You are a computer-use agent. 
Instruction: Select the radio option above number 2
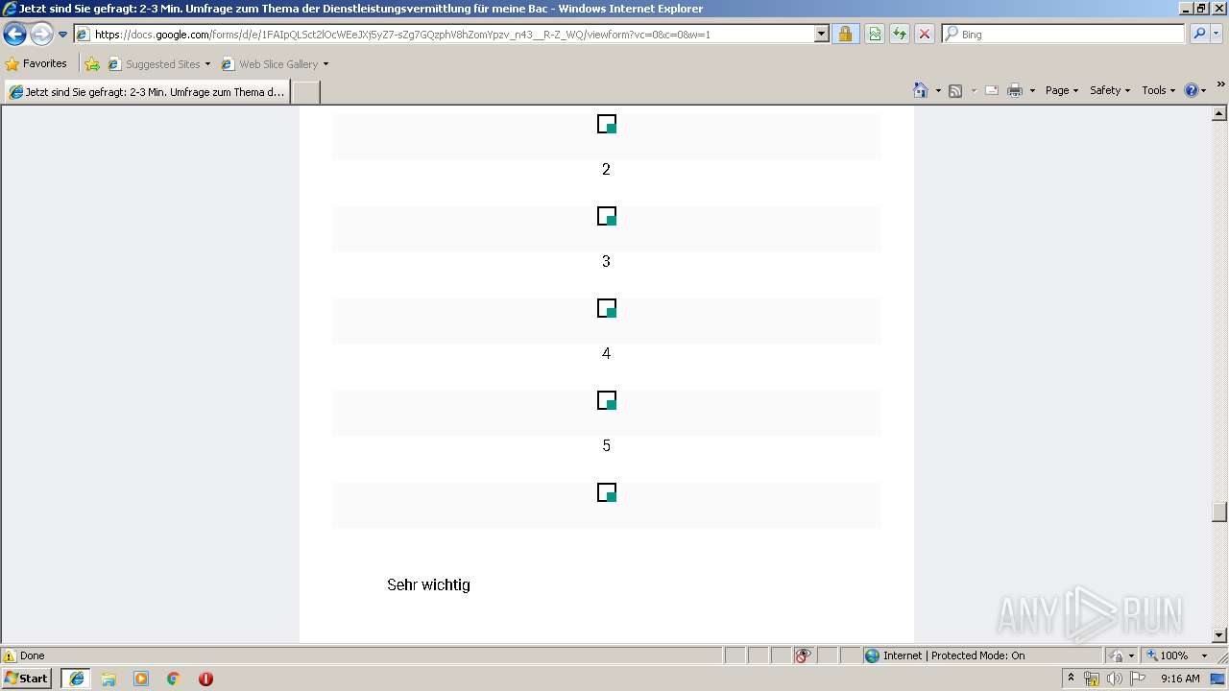607,124
